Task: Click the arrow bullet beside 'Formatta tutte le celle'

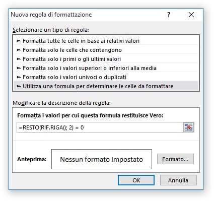Action: (x=19, y=41)
